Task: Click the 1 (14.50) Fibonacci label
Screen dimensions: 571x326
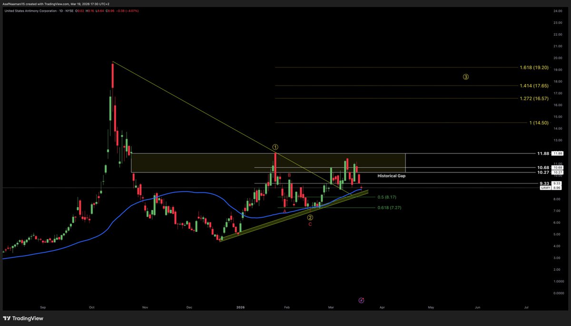Action: 539,123
